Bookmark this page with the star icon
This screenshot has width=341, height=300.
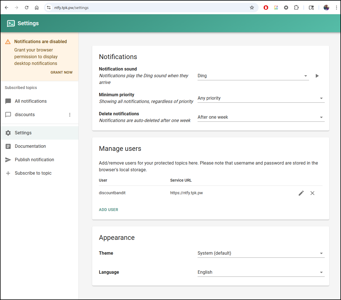point(252,8)
